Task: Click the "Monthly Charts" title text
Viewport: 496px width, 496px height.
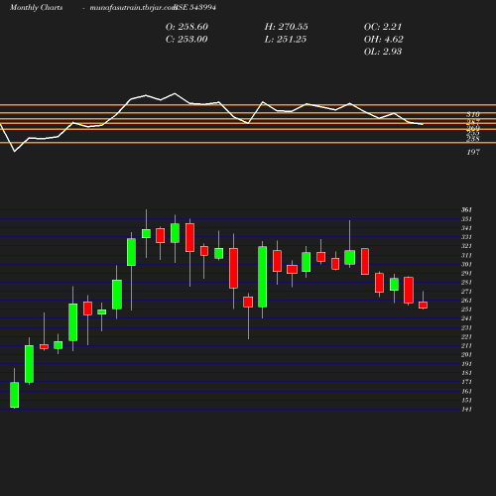Action: 37,7
